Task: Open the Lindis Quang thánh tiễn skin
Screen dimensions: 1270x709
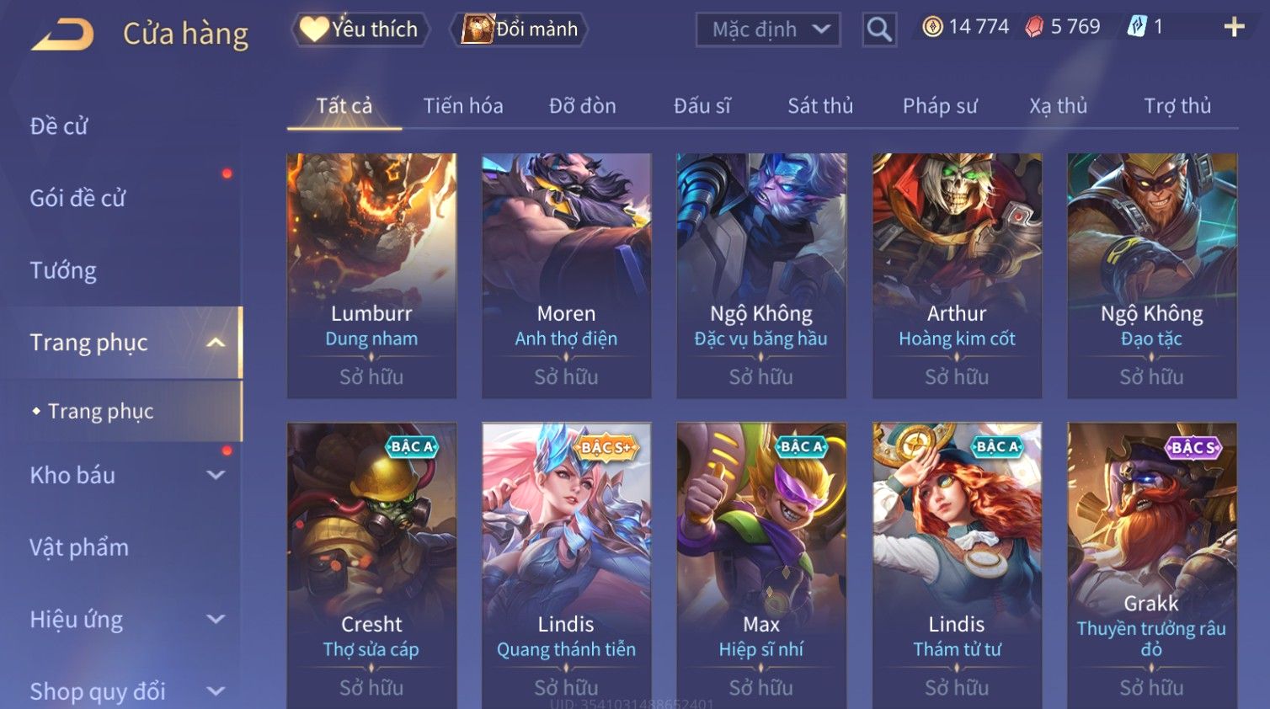Action: point(566,565)
